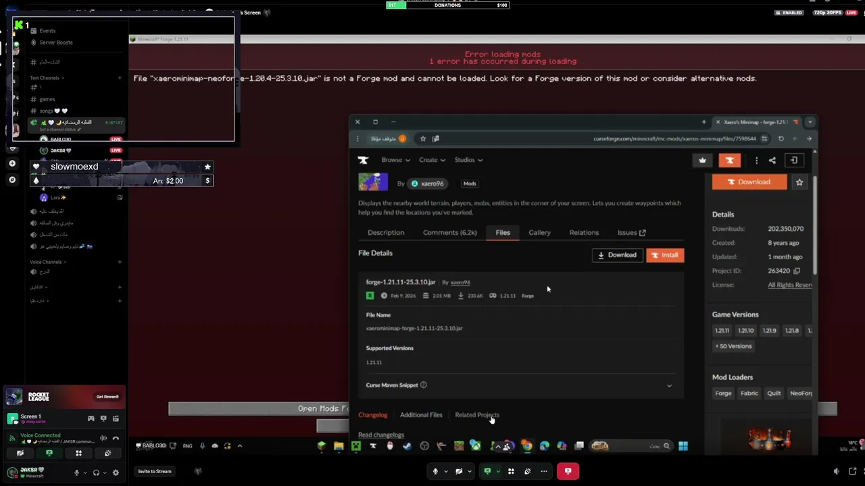The width and height of the screenshot is (865, 486).
Task: Mute the Discord microphone
Action: pos(76,473)
